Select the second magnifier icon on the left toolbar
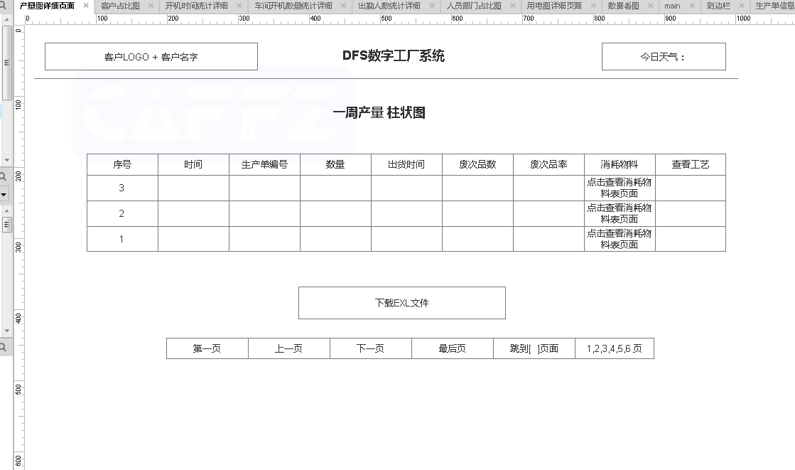This screenshot has height=470, width=795. click(4, 348)
